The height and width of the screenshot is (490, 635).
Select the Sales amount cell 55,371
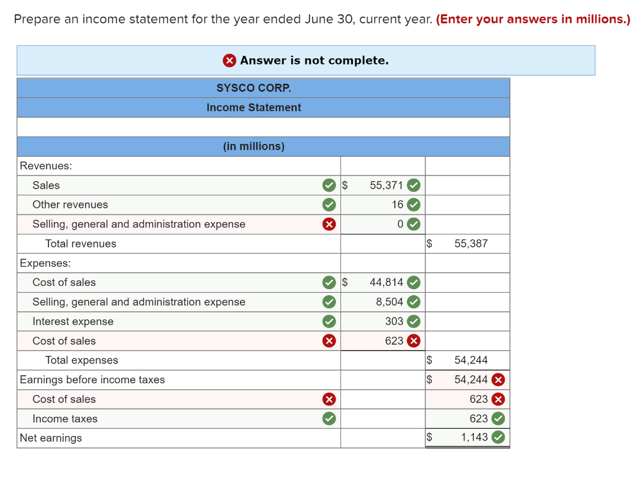click(383, 185)
